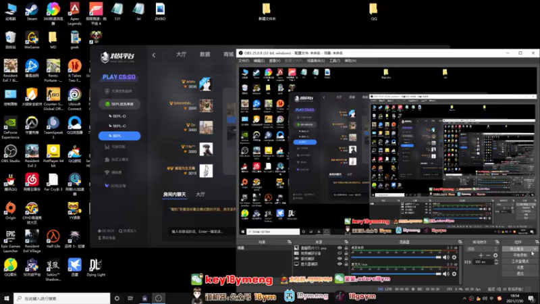
Task: Toggle the png image source lock
Action: (346, 248)
